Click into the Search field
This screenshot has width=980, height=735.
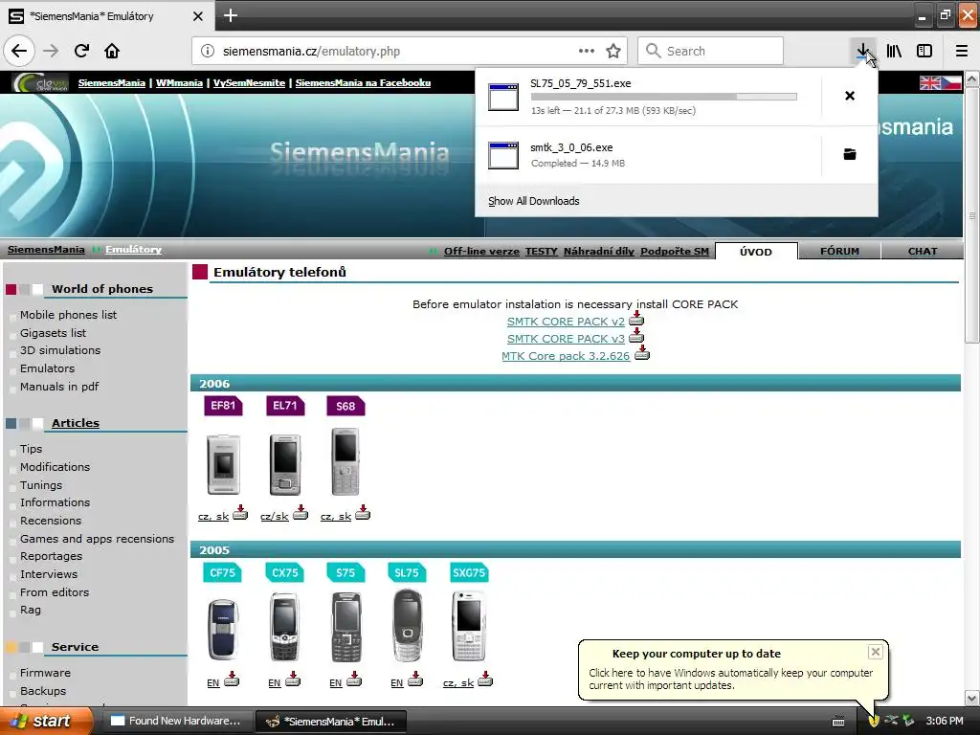click(711, 52)
